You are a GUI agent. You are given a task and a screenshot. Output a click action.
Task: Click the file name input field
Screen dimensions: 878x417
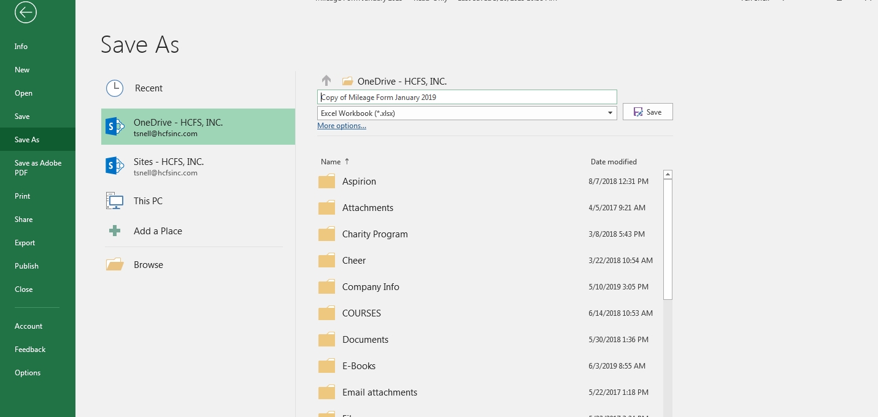coord(466,98)
